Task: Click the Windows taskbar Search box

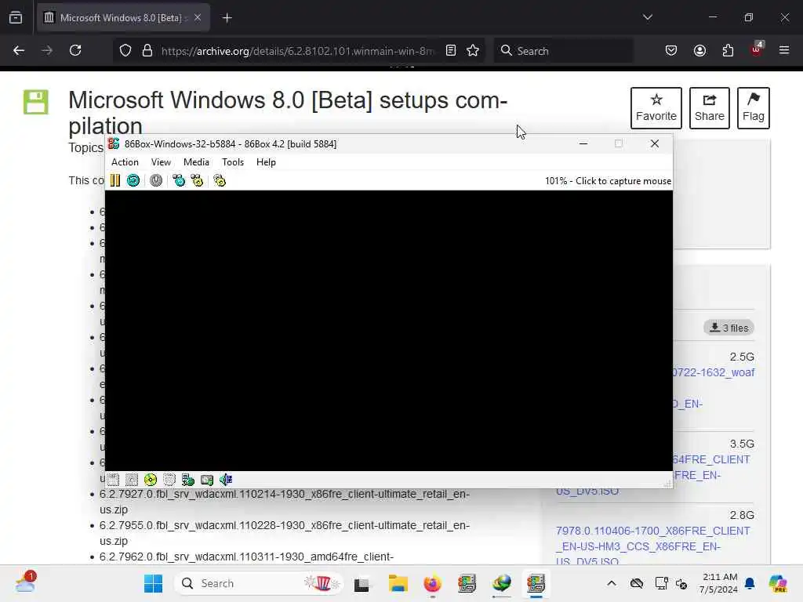Action: 259,583
